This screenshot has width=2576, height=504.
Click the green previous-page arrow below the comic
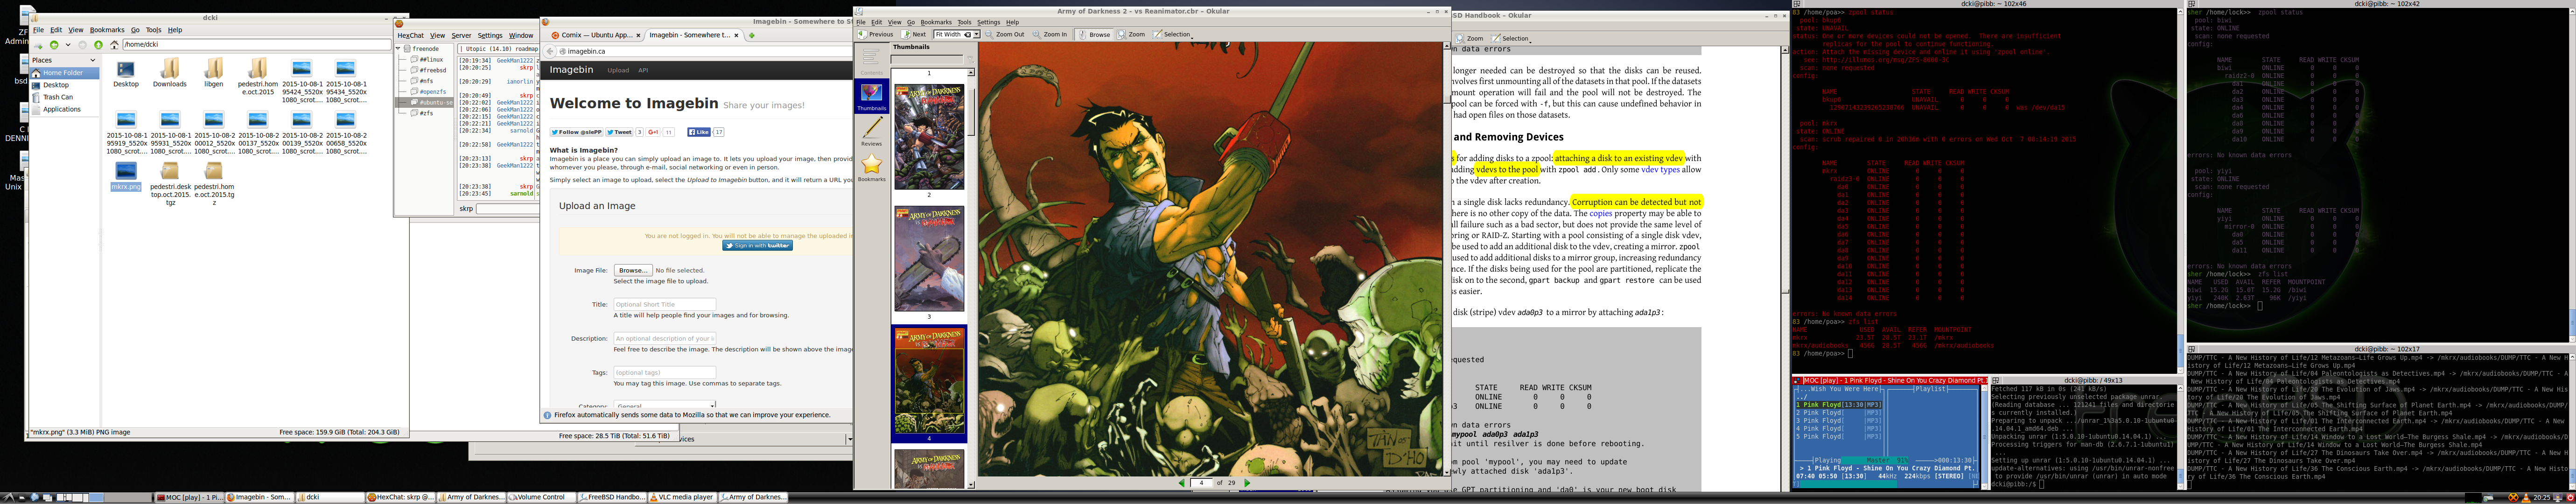(x=1181, y=483)
